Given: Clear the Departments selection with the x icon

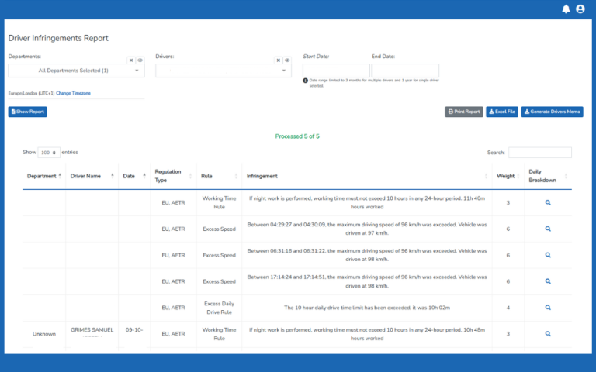Looking at the screenshot, I should pyautogui.click(x=131, y=60).
